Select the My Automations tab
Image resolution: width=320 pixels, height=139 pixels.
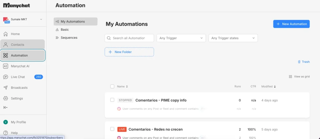[x=76, y=22]
